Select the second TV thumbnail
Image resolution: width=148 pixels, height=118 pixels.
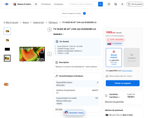7,40
